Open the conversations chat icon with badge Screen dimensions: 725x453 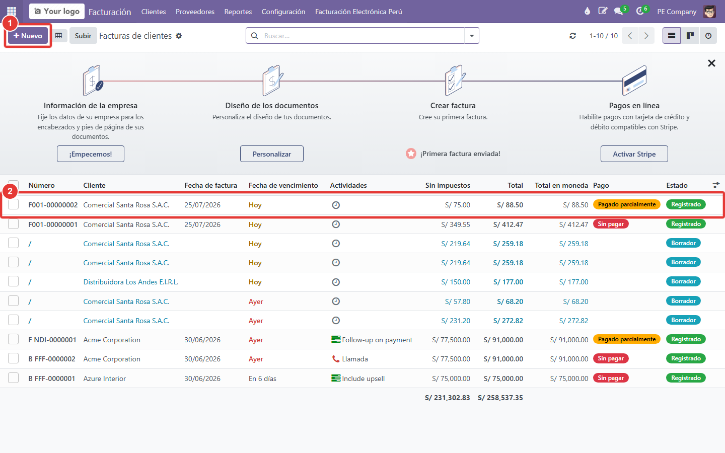tap(619, 11)
